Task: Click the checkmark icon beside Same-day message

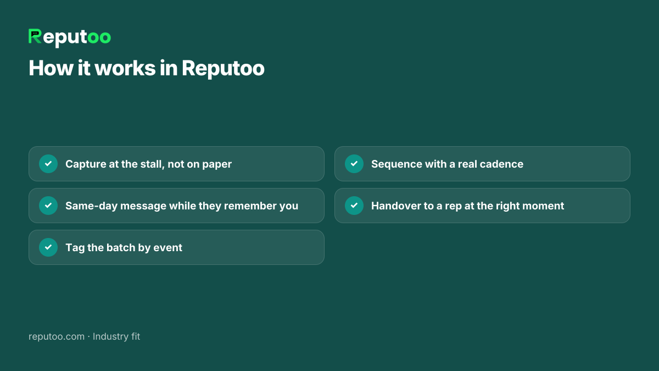Action: (48, 206)
